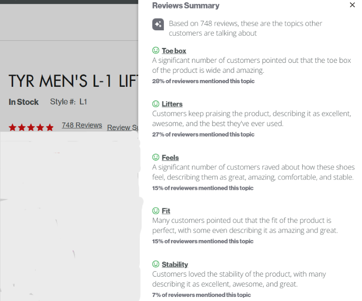The height and width of the screenshot is (301, 362).
Task: Click the TYR Men's L-1 product title
Action: 73,81
